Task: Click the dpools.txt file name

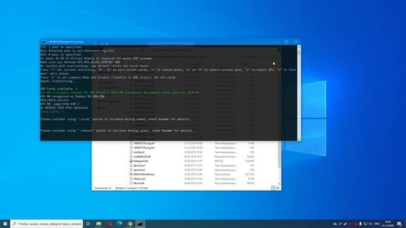Action: coord(139,165)
